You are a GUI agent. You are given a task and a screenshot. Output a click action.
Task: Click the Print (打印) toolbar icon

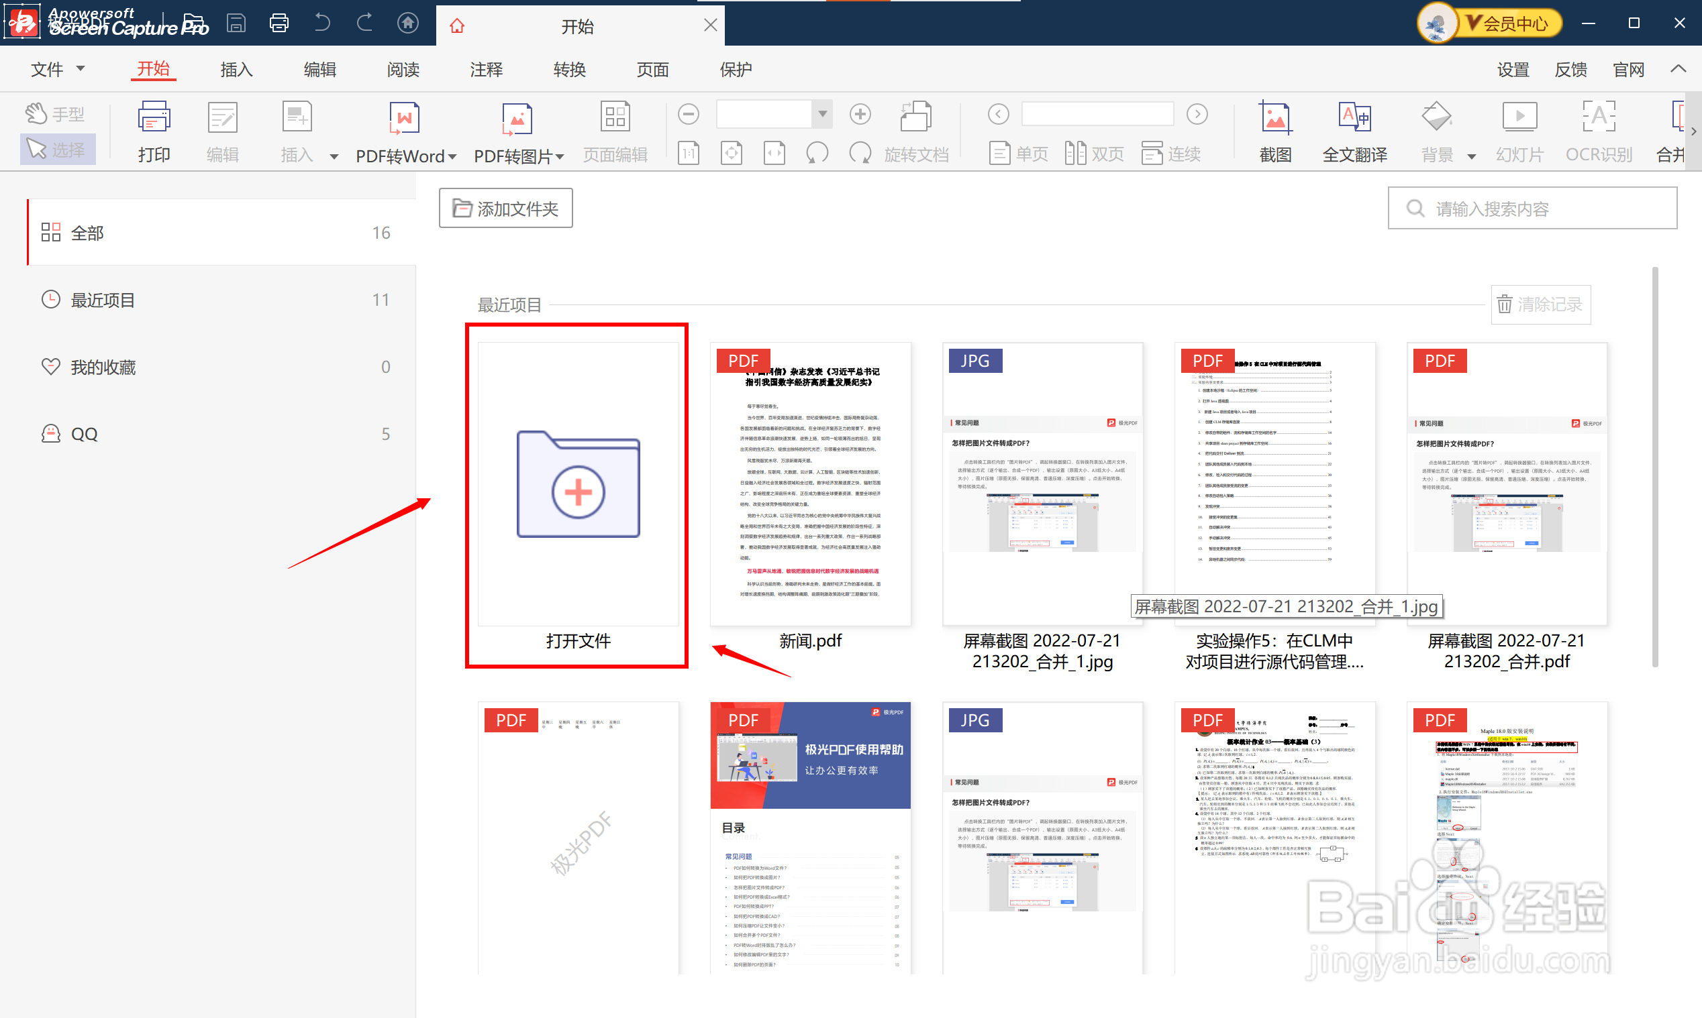[x=154, y=118]
